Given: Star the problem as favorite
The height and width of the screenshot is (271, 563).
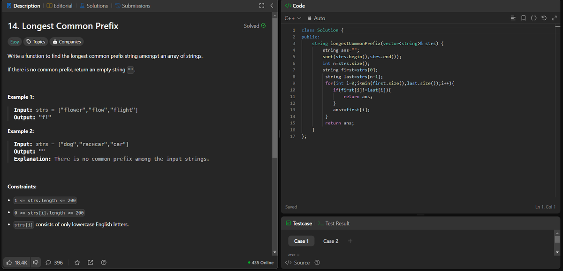Looking at the screenshot, I should click(x=77, y=263).
